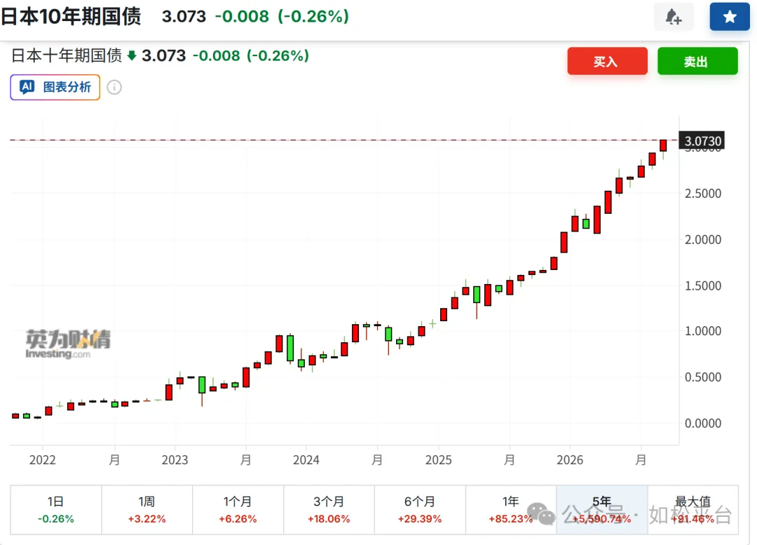Click the 0.0000 label on price axis
This screenshot has width=757, height=545.
tap(702, 423)
